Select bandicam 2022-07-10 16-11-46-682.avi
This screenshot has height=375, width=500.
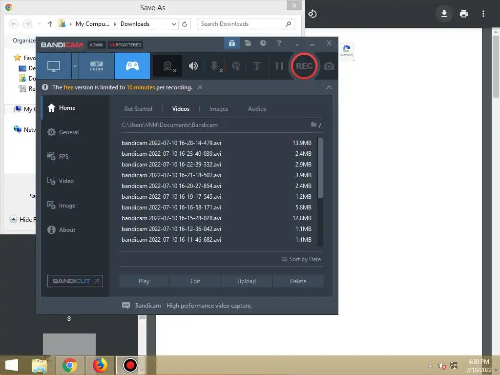pyautogui.click(x=217, y=239)
